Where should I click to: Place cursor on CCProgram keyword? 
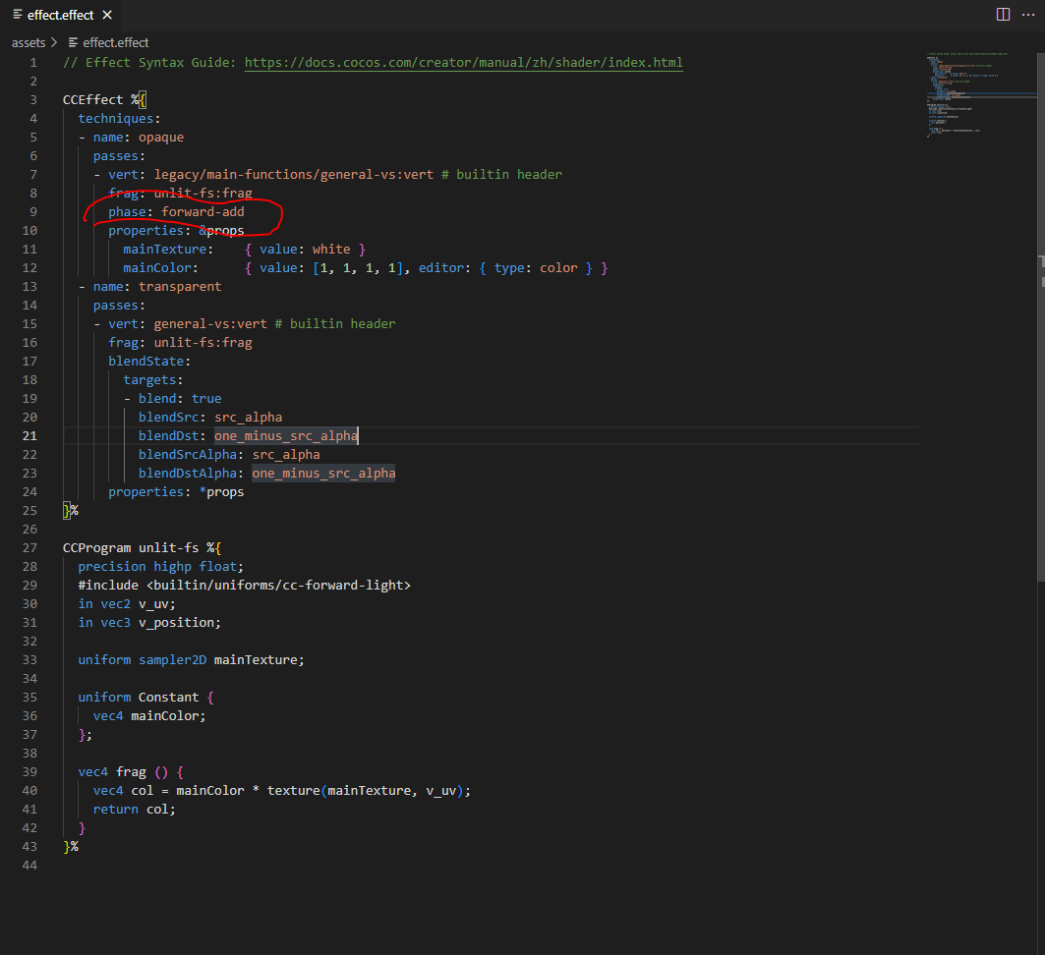(96, 548)
